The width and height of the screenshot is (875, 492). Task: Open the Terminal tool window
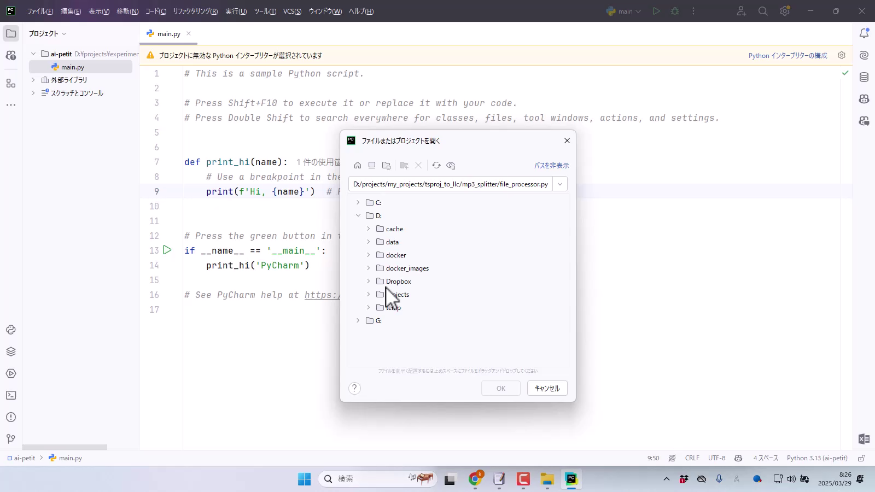11,395
